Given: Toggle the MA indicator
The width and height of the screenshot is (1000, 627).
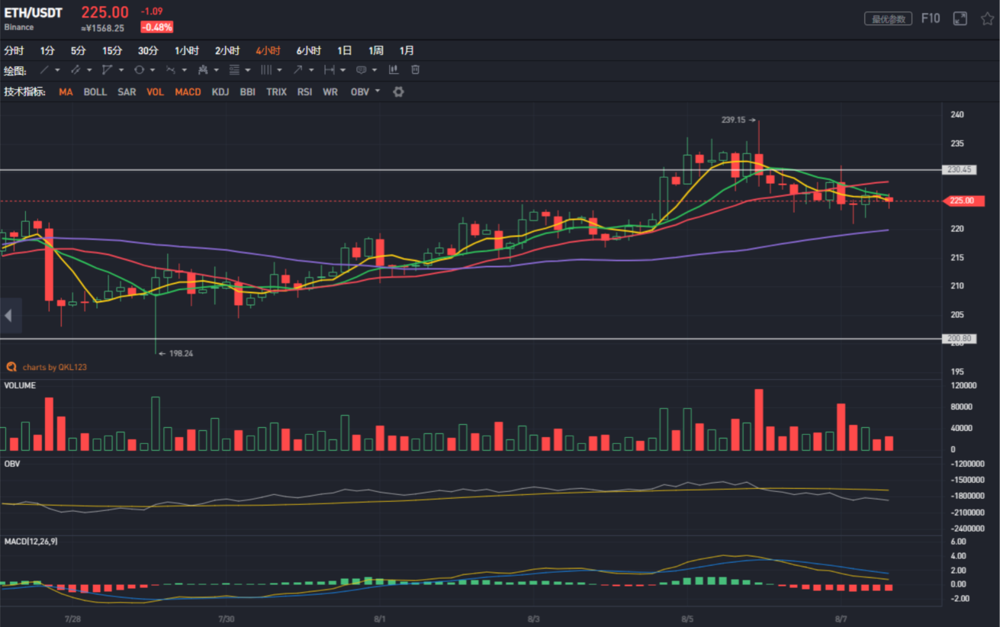Looking at the screenshot, I should 66,92.
